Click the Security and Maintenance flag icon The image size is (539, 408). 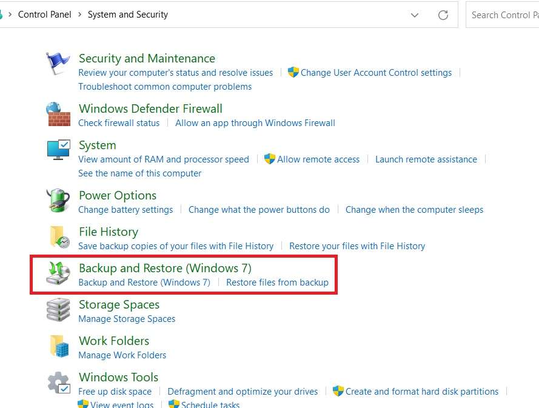[x=58, y=63]
